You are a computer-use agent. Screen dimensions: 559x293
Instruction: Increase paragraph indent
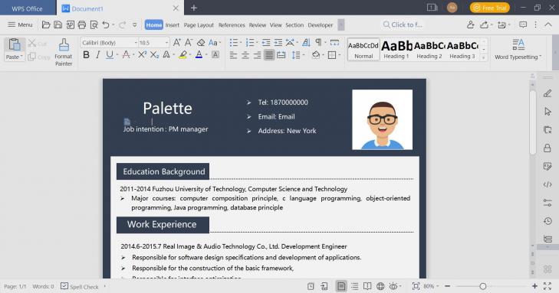278,43
